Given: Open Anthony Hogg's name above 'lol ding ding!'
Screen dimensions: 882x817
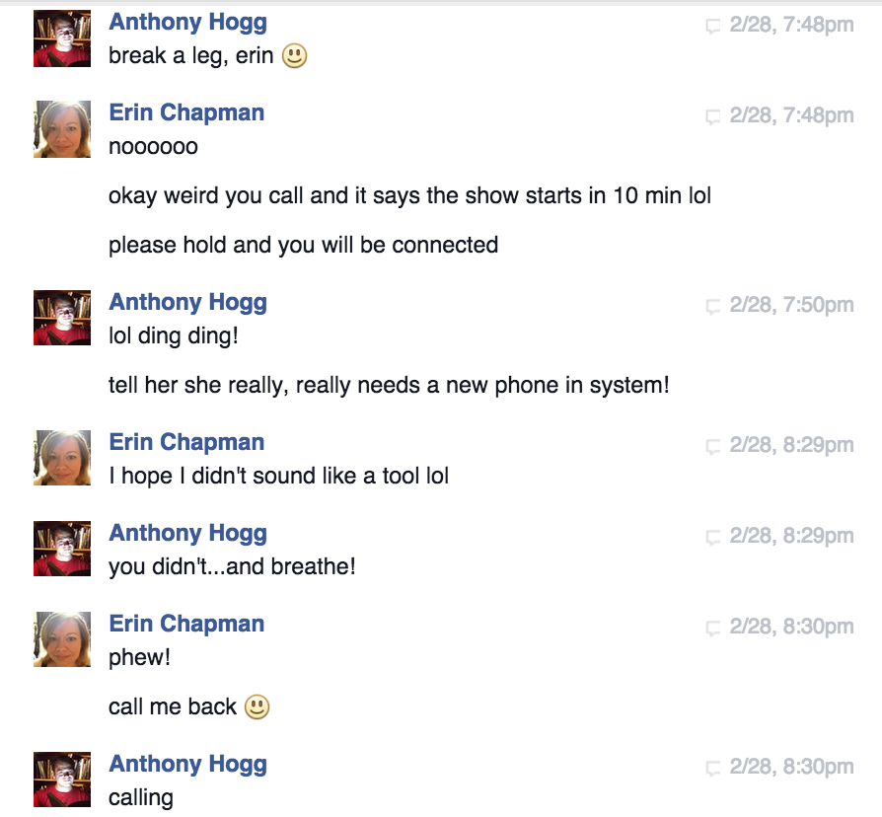Looking at the screenshot, I should coord(187,302).
